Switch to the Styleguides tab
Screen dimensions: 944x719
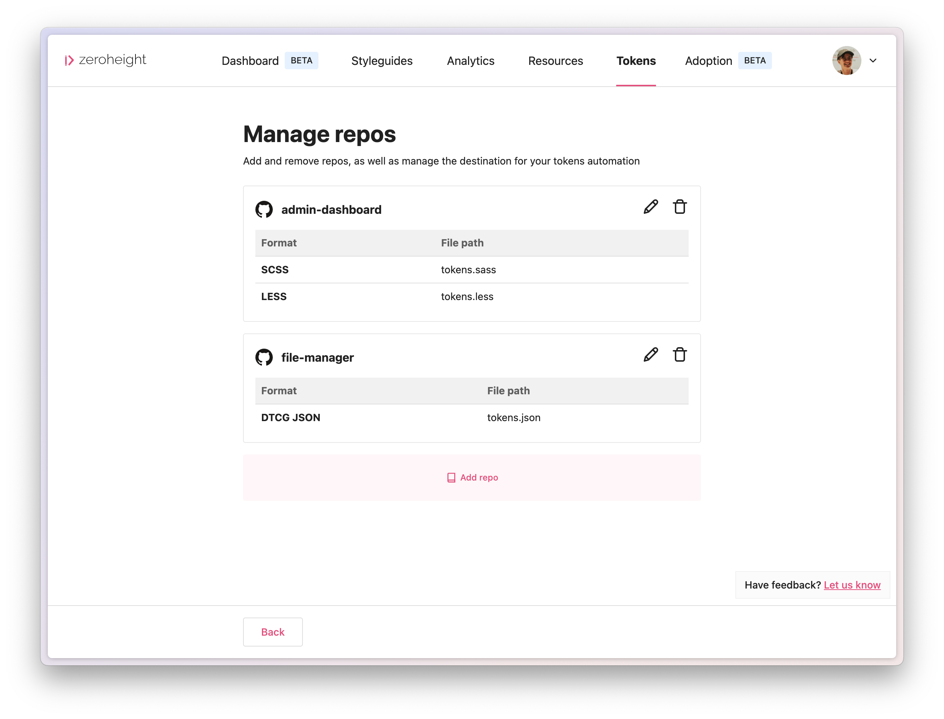coord(381,61)
